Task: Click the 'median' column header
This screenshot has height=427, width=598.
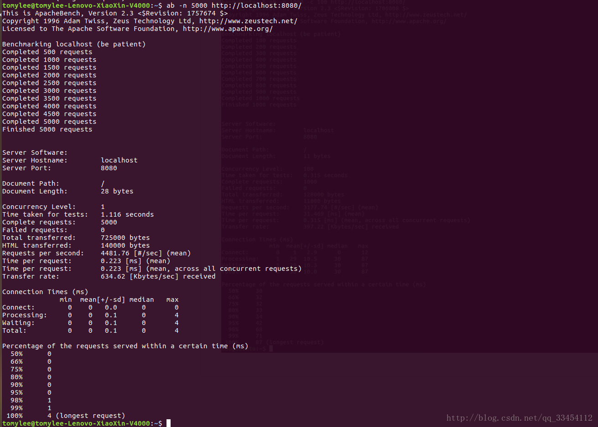Action: (142, 300)
